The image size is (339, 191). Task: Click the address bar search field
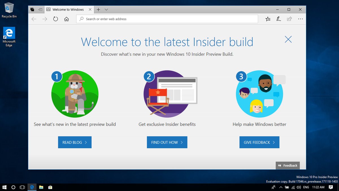click(x=167, y=19)
